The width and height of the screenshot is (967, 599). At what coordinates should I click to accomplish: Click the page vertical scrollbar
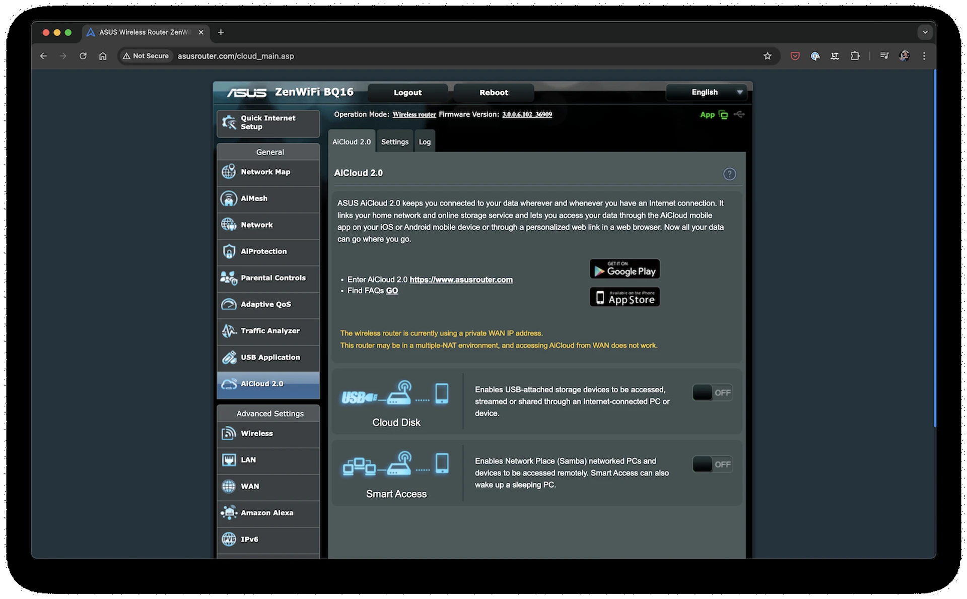(935, 249)
